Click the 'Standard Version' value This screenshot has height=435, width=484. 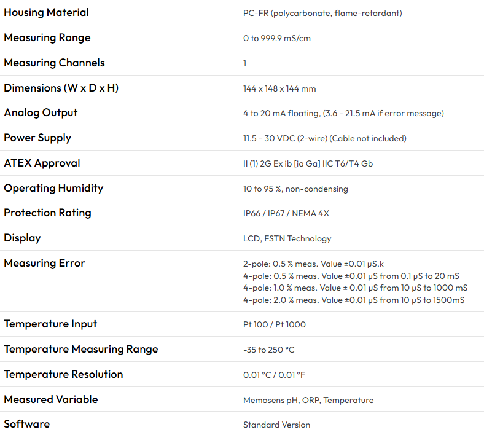coord(276,425)
